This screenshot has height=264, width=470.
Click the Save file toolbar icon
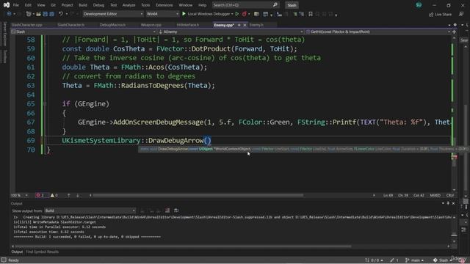46,14
